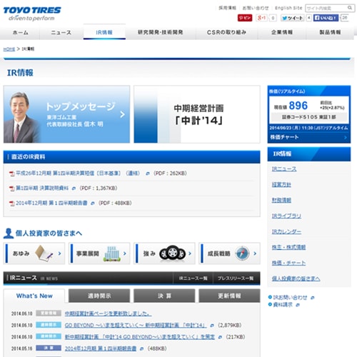Click the notebook icon on あゆみ card

pyautogui.click(x=44, y=253)
